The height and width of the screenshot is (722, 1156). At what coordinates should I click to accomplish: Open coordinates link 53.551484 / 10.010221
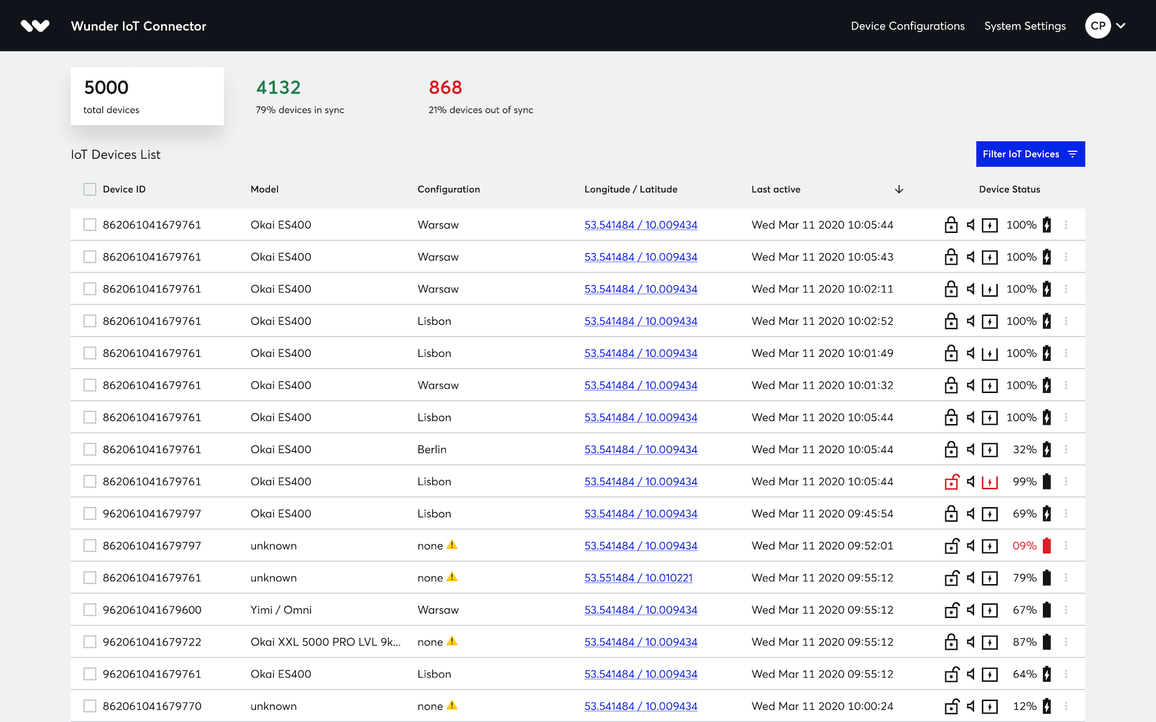638,578
